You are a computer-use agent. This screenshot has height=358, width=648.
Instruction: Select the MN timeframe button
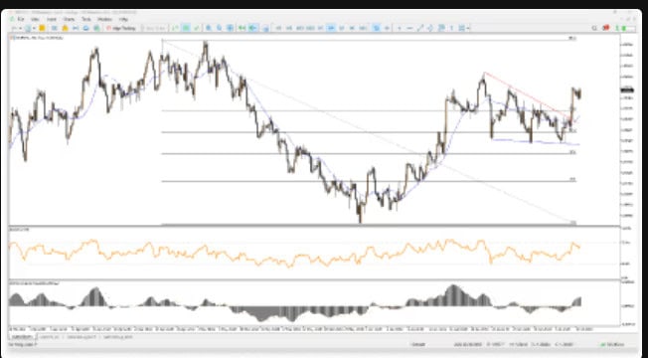[x=363, y=28]
